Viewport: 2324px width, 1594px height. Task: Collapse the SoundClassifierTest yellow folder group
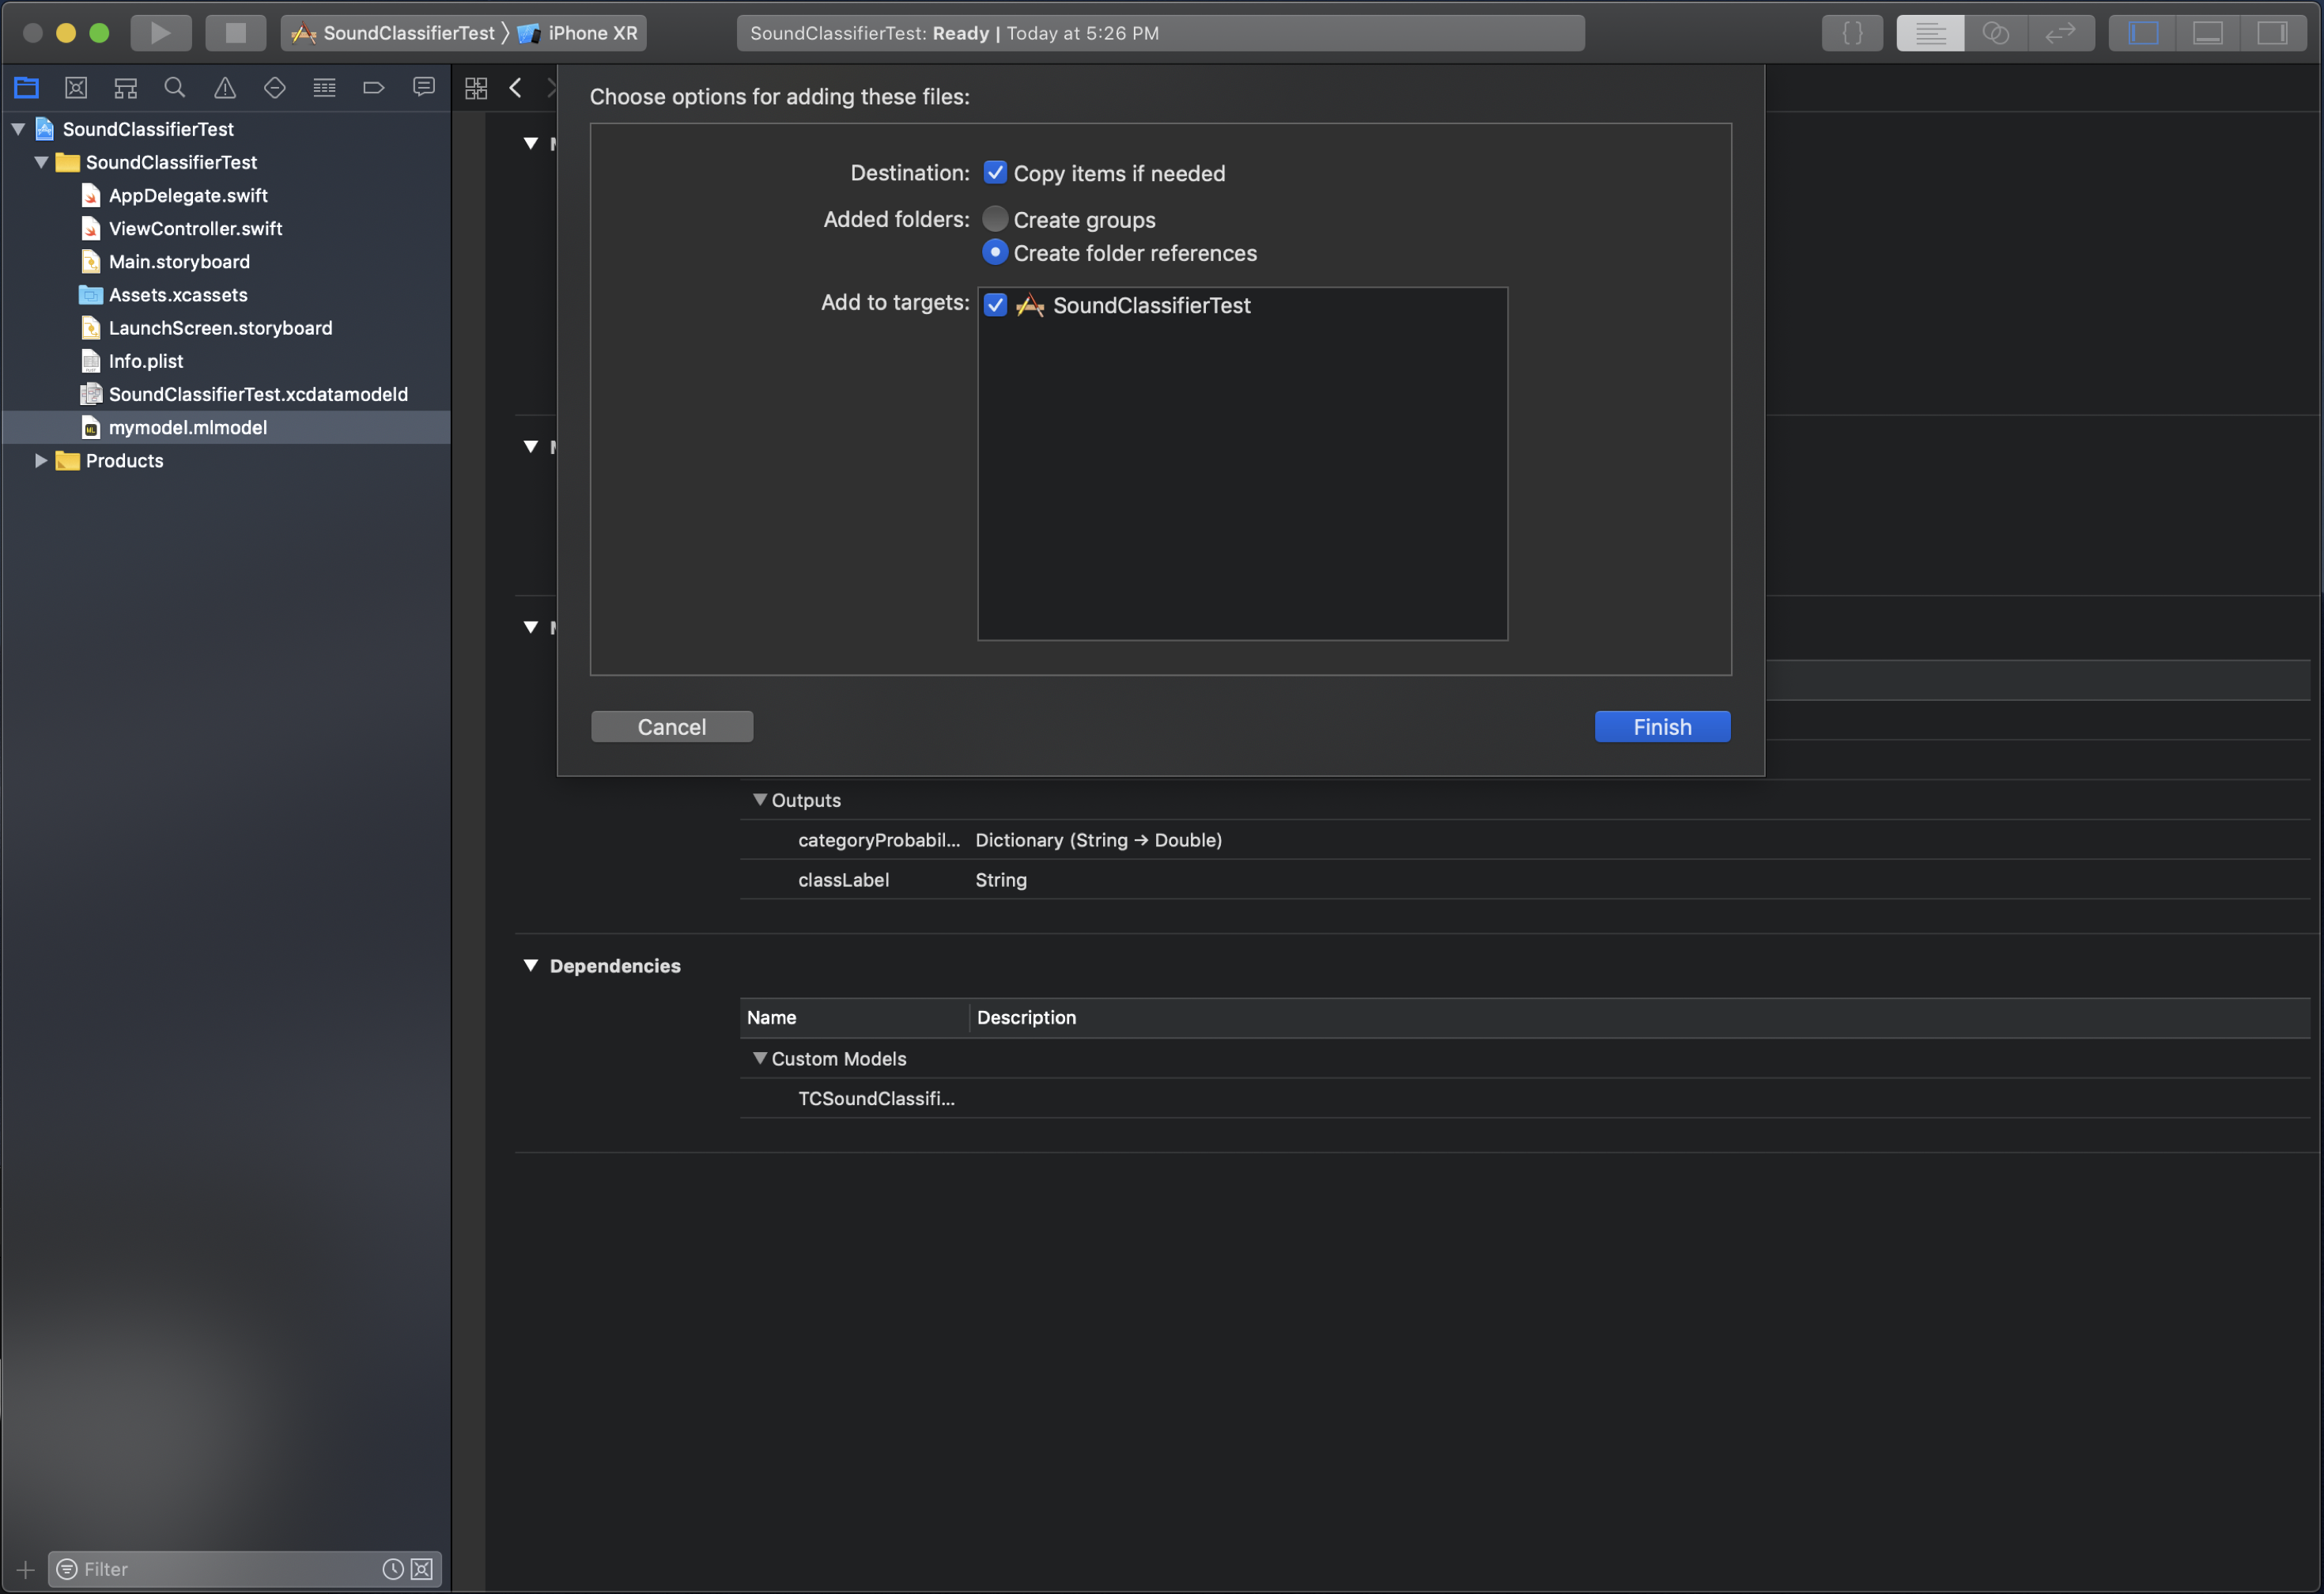[x=41, y=162]
